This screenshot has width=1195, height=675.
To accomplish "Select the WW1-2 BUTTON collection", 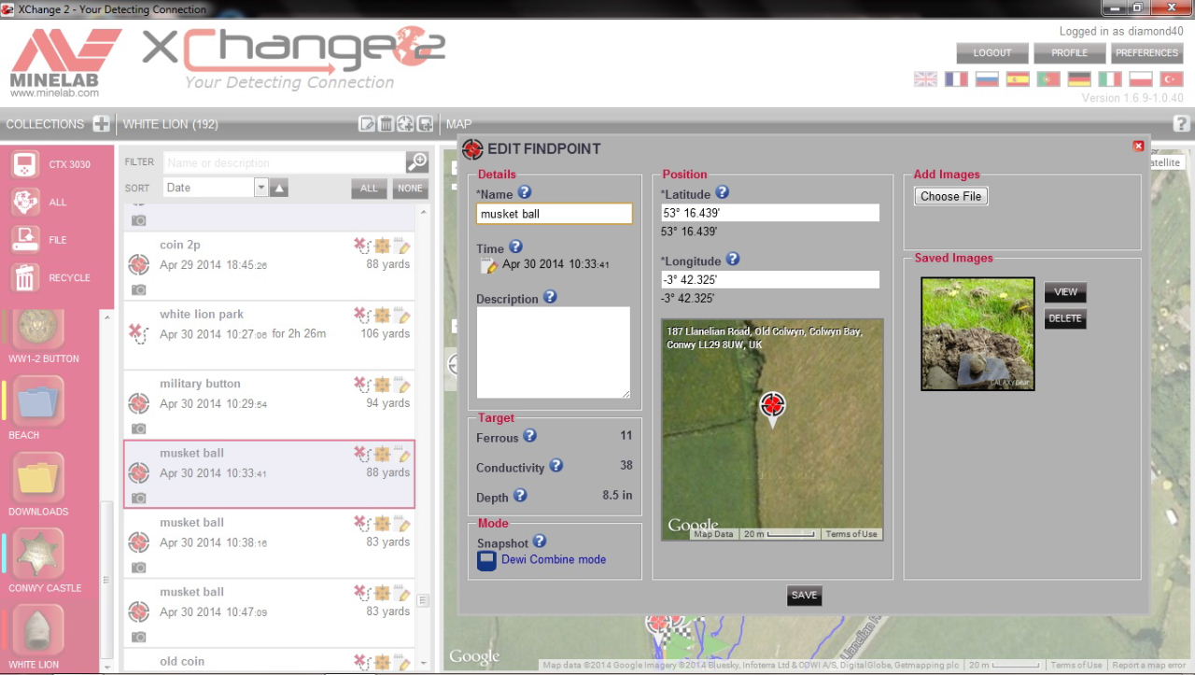I will [x=39, y=330].
